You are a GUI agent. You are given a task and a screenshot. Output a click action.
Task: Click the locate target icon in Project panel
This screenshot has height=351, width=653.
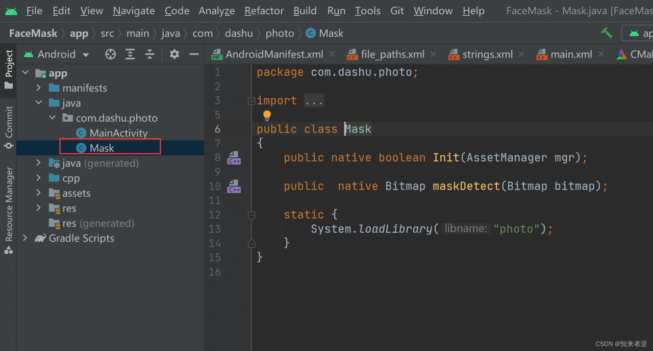[x=110, y=54]
